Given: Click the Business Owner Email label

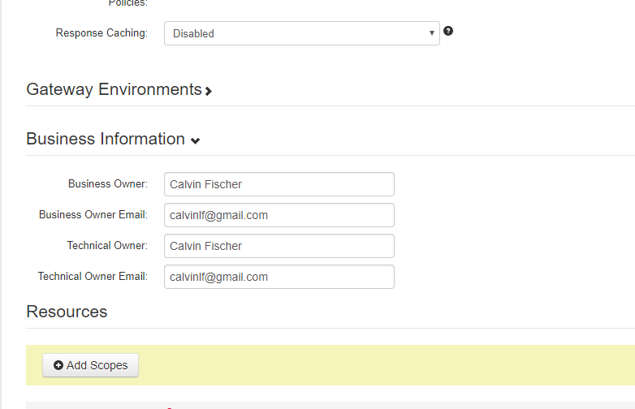Looking at the screenshot, I should (x=93, y=214).
